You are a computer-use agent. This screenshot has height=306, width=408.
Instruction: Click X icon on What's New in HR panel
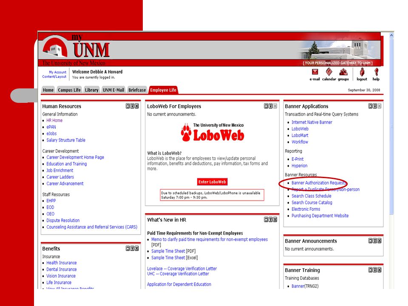click(275, 220)
